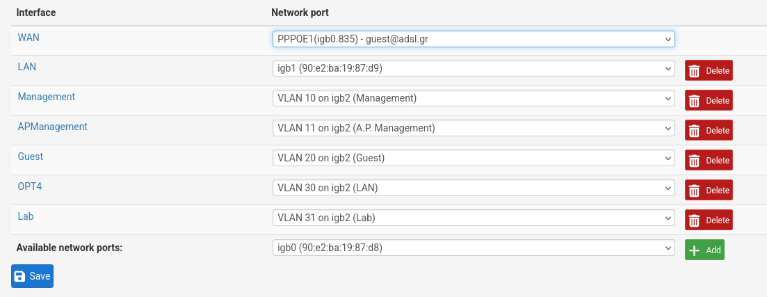Click trash icon in APManagement row
767x297 pixels.
pyautogui.click(x=694, y=130)
